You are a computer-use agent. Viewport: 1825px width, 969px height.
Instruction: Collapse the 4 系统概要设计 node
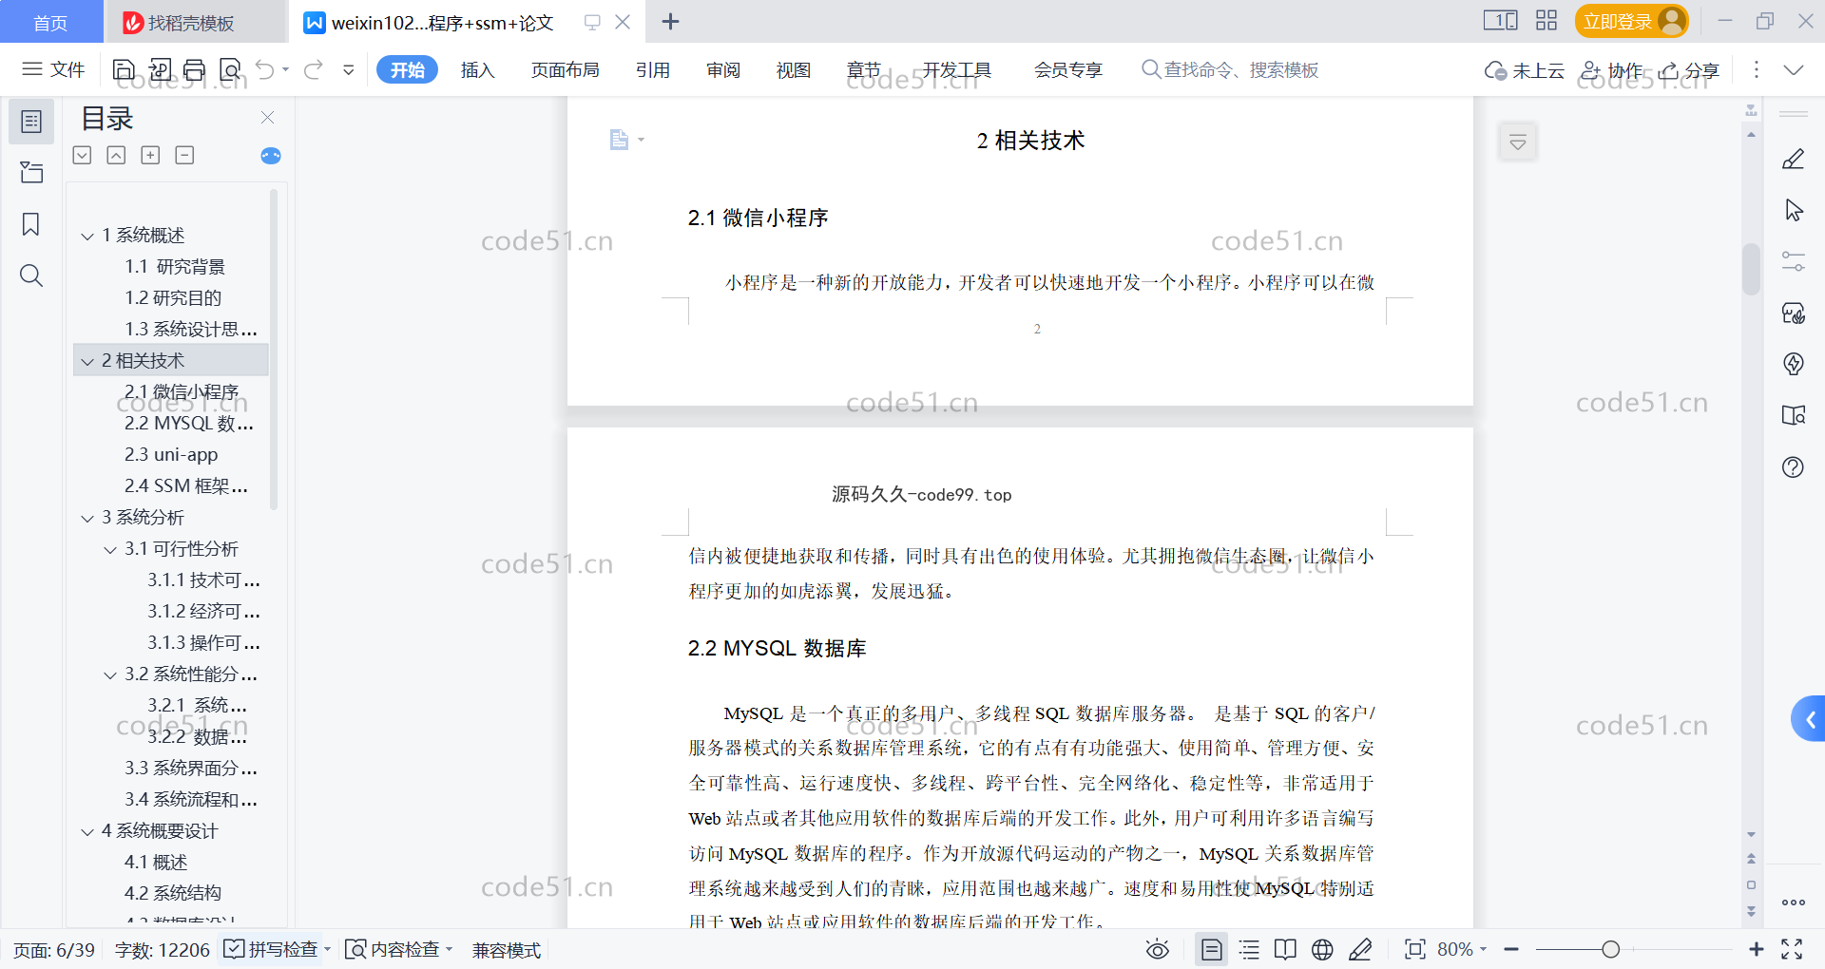click(87, 831)
